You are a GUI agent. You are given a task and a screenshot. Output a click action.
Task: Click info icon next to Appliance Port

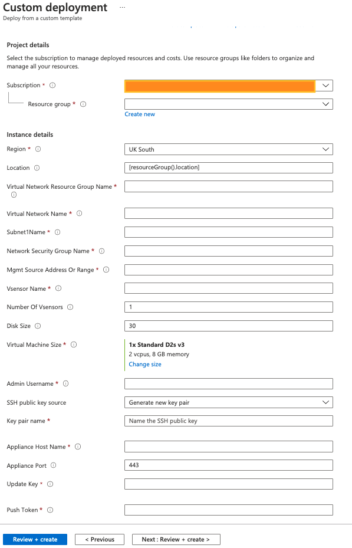coord(54,465)
